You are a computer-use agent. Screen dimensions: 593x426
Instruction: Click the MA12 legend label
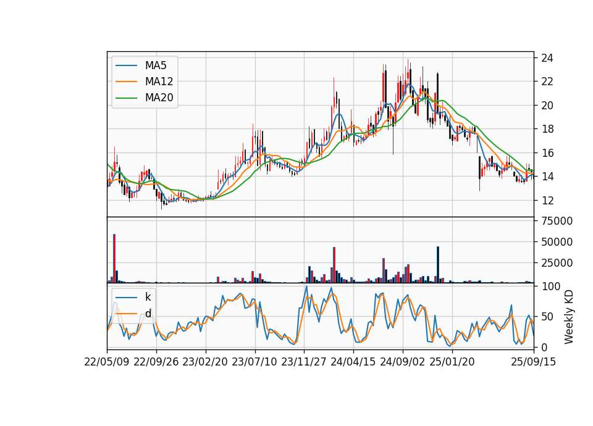[x=159, y=81]
